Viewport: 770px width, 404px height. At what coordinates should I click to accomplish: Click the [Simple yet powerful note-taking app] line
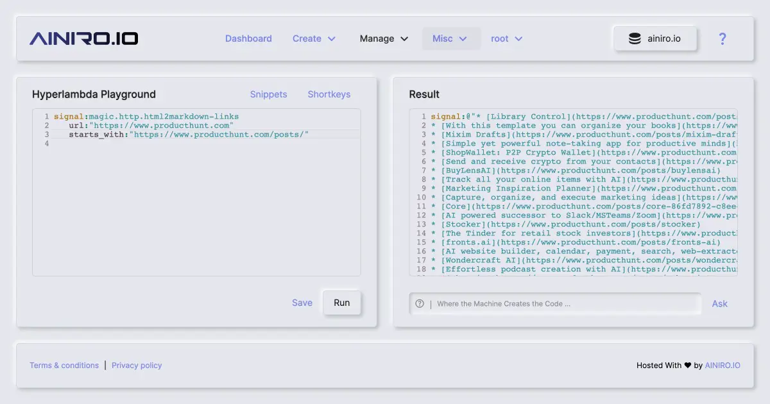tap(583, 144)
